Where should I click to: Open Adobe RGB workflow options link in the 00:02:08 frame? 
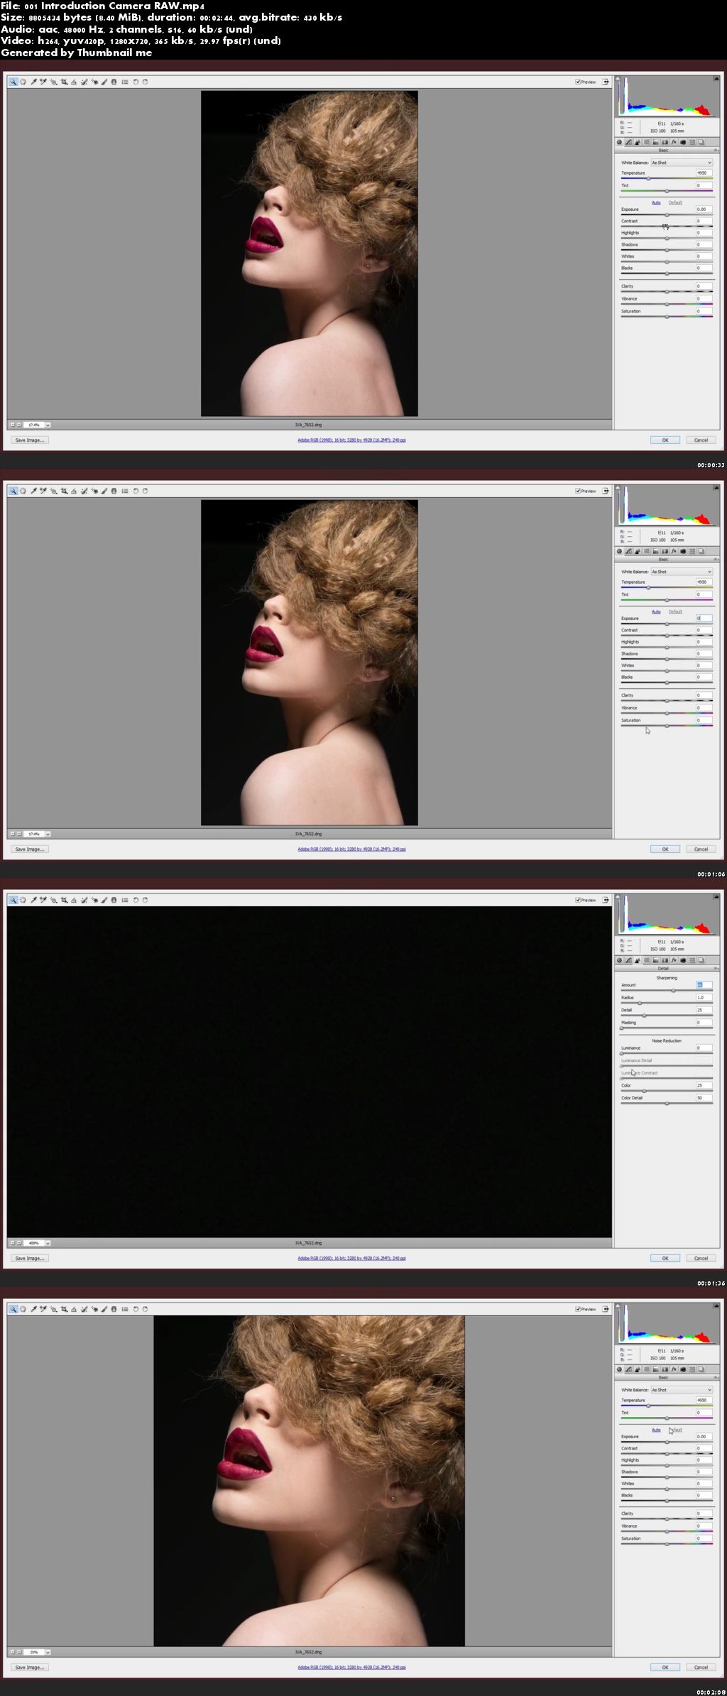click(351, 1667)
